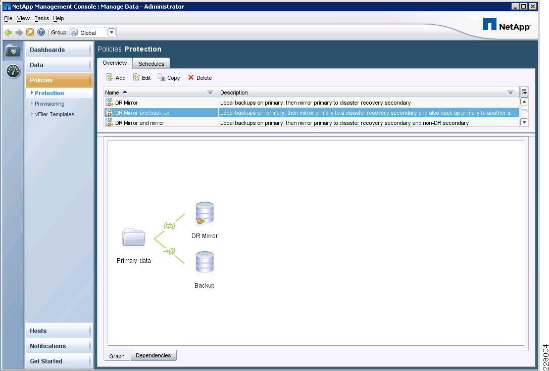Image resolution: width=549 pixels, height=371 pixels.
Task: Click the policy list scroll up arrow
Action: click(524, 102)
